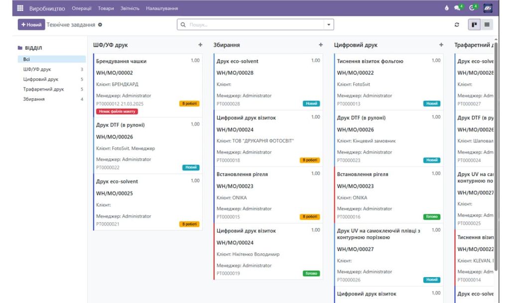The height and width of the screenshot is (303, 510).
Task: Open the chat messages icon
Action: [x=458, y=8]
